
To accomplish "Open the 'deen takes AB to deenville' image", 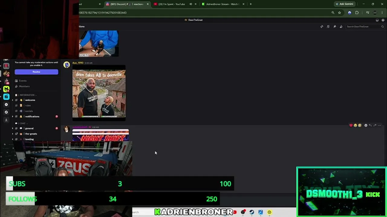I will [99, 94].
